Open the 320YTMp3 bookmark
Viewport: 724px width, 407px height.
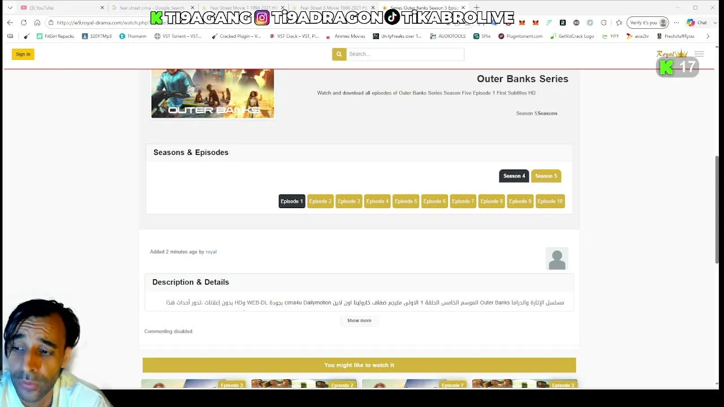click(97, 36)
